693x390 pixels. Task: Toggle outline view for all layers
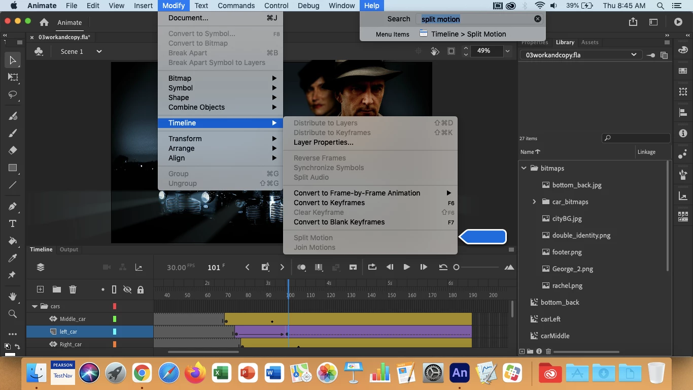[x=114, y=289]
